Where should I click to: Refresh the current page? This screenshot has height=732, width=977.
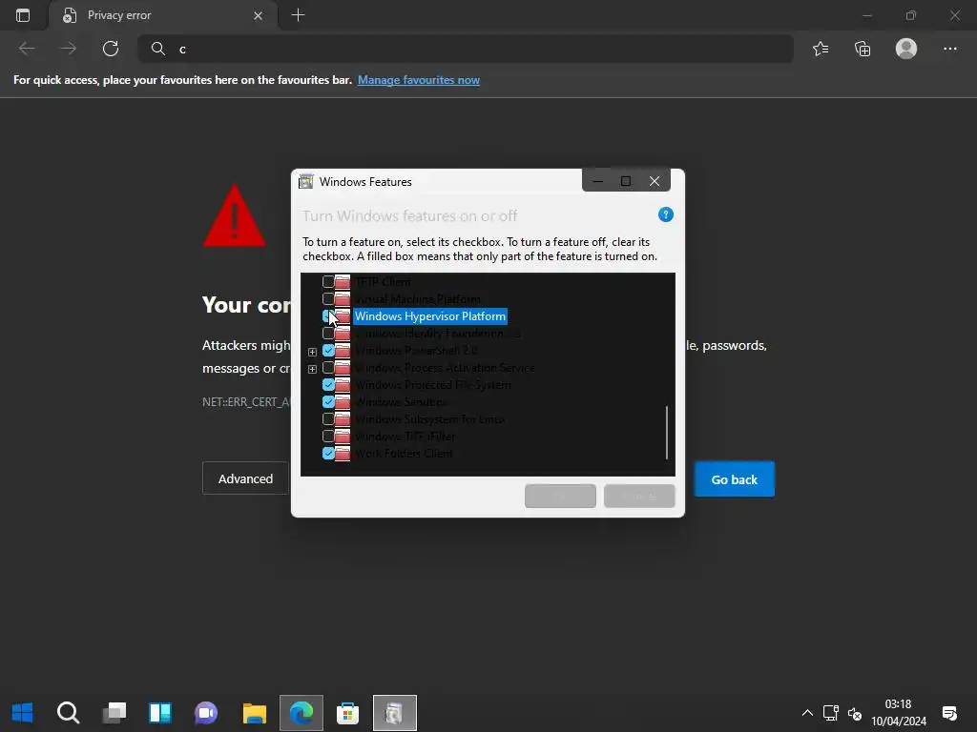(x=111, y=49)
